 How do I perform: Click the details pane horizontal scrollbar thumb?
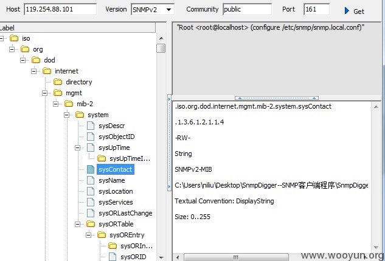pos(236,257)
